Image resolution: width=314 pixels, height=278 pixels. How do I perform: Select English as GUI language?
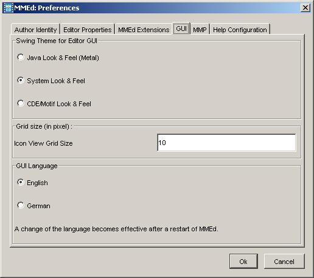click(x=21, y=182)
